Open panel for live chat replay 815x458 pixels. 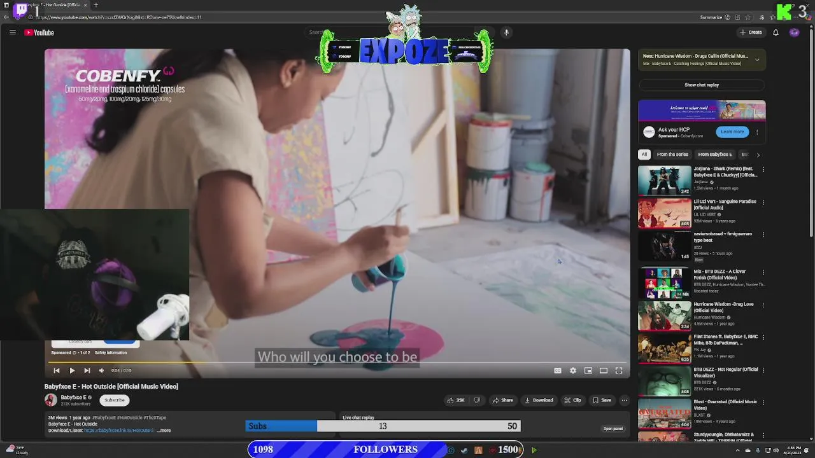613,429
